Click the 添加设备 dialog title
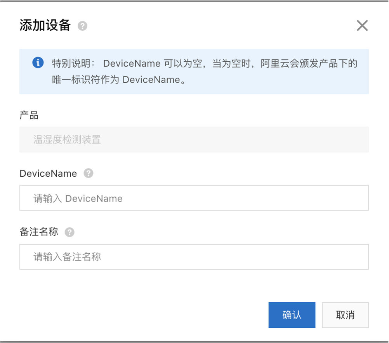This screenshot has height=343, width=389. 45,25
